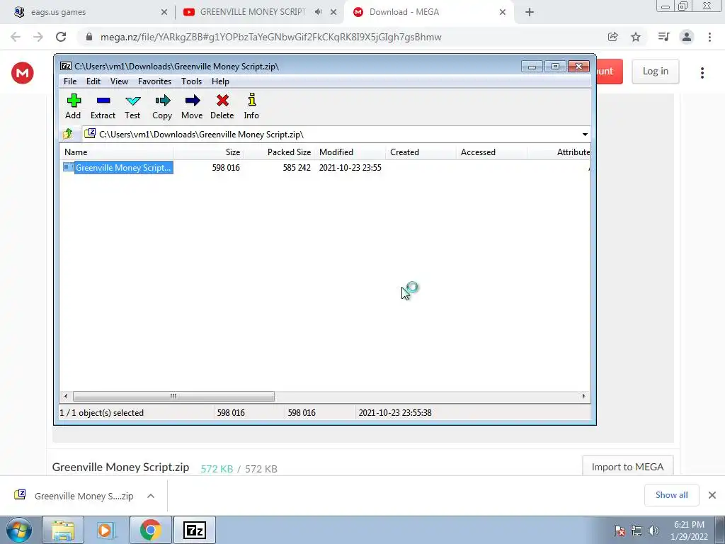Image resolution: width=725 pixels, height=544 pixels.
Task: Open Windows Explorer from the taskbar
Action: click(x=63, y=530)
